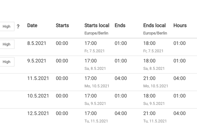
Task: Click the Ends local column header
Action: (155, 26)
